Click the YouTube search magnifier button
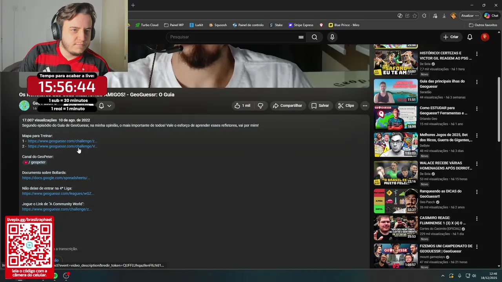Screen dimensions: 502x282 [x=315, y=37]
